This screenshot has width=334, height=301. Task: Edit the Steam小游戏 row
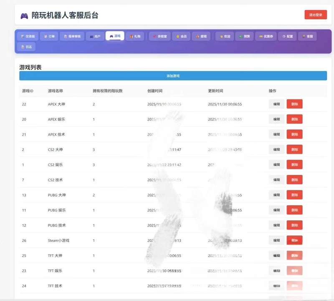coord(276,240)
